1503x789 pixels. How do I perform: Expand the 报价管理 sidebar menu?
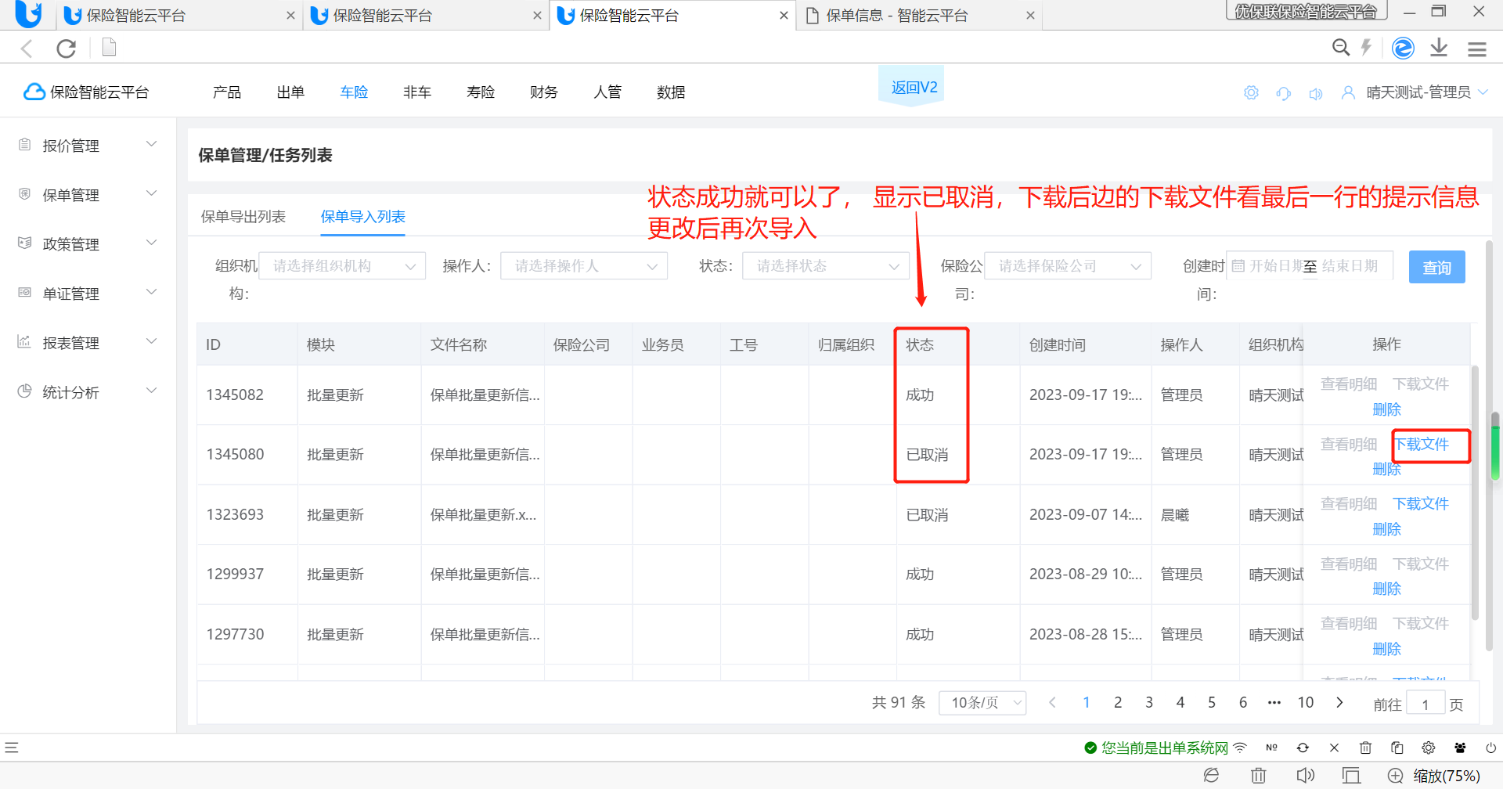click(x=88, y=146)
